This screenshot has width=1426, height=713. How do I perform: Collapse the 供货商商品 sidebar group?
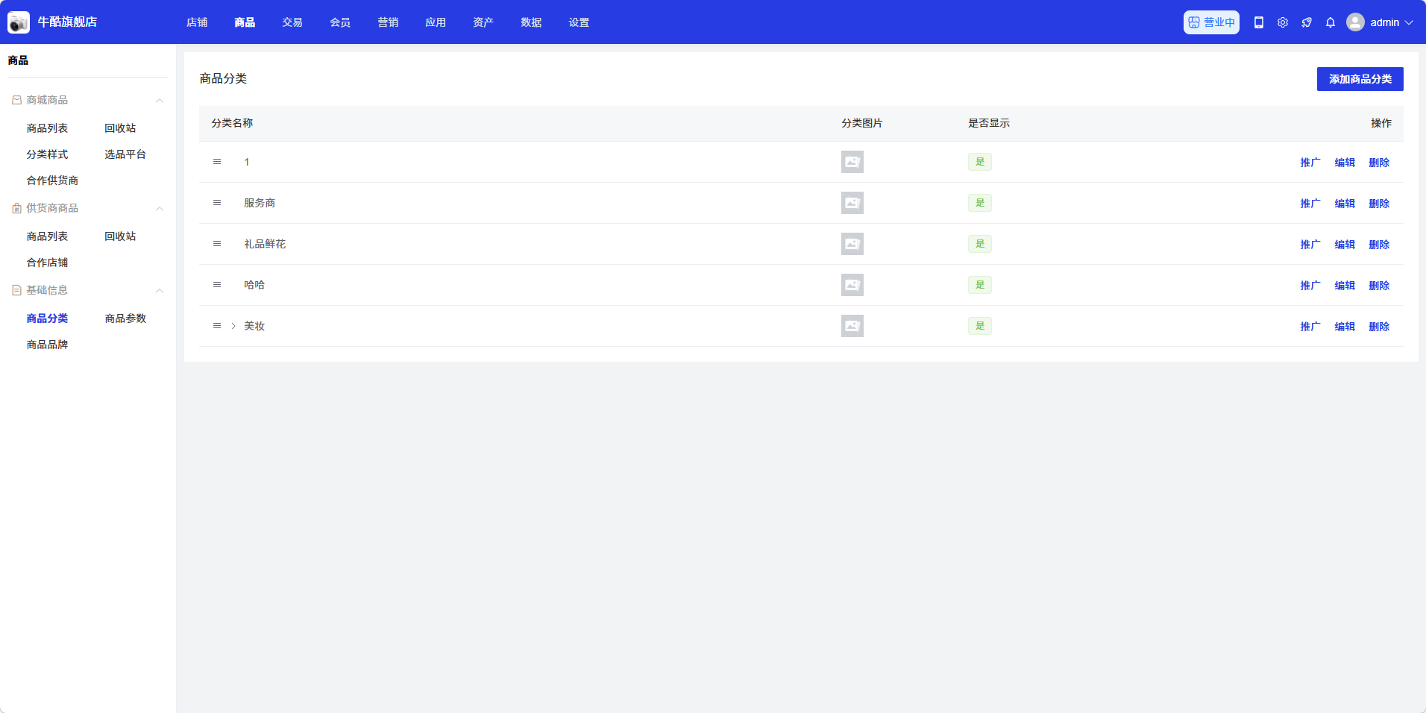160,209
